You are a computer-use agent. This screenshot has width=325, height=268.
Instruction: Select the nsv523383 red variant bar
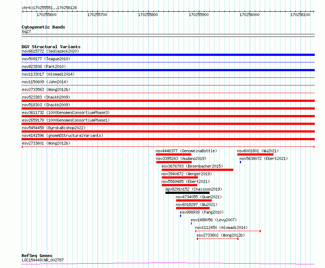pyautogui.click(x=168, y=101)
